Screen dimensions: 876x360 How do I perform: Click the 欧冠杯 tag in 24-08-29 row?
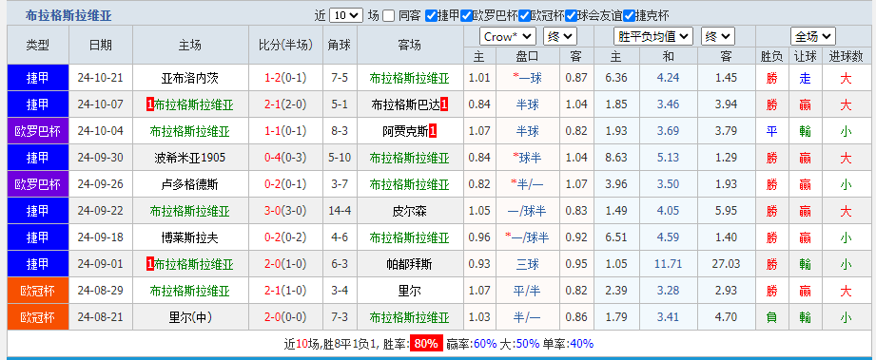38,291
